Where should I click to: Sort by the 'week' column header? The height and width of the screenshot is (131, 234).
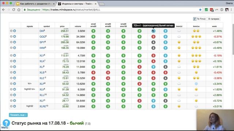coord(214,26)
